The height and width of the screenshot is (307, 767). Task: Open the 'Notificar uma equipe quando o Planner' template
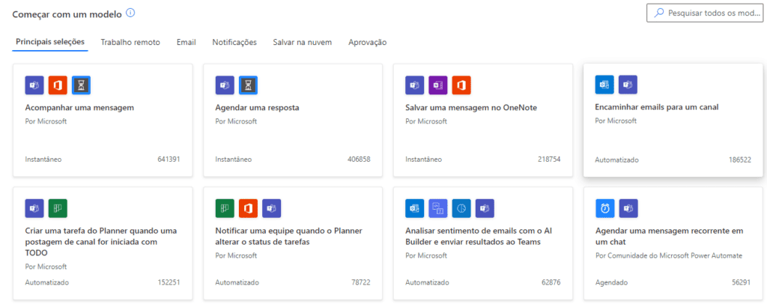[x=288, y=236]
